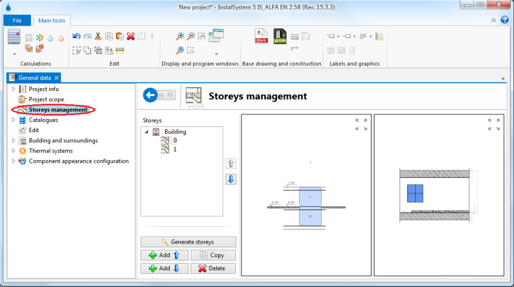Close the General data tab

click(x=57, y=77)
